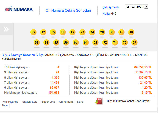The width and height of the screenshot is (158, 113).
Task: Click the 6 bilen count value 89.037
Action: [x=54, y=88]
